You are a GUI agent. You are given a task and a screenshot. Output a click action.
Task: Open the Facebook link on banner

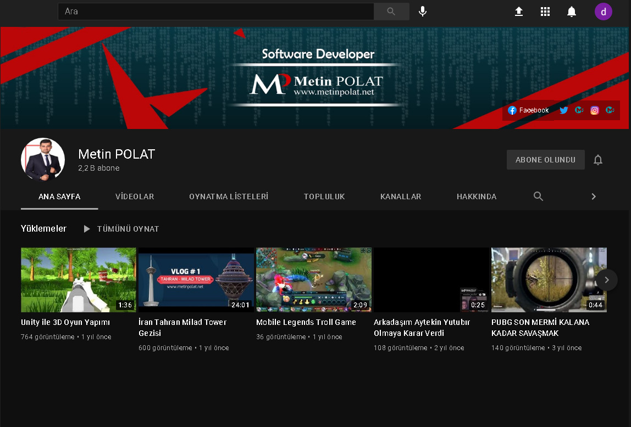click(x=528, y=110)
